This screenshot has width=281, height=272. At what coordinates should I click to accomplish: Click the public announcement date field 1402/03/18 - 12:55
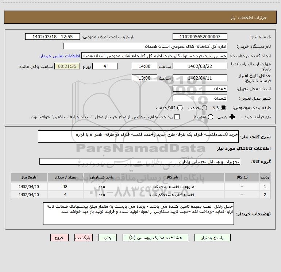coord(53,37)
